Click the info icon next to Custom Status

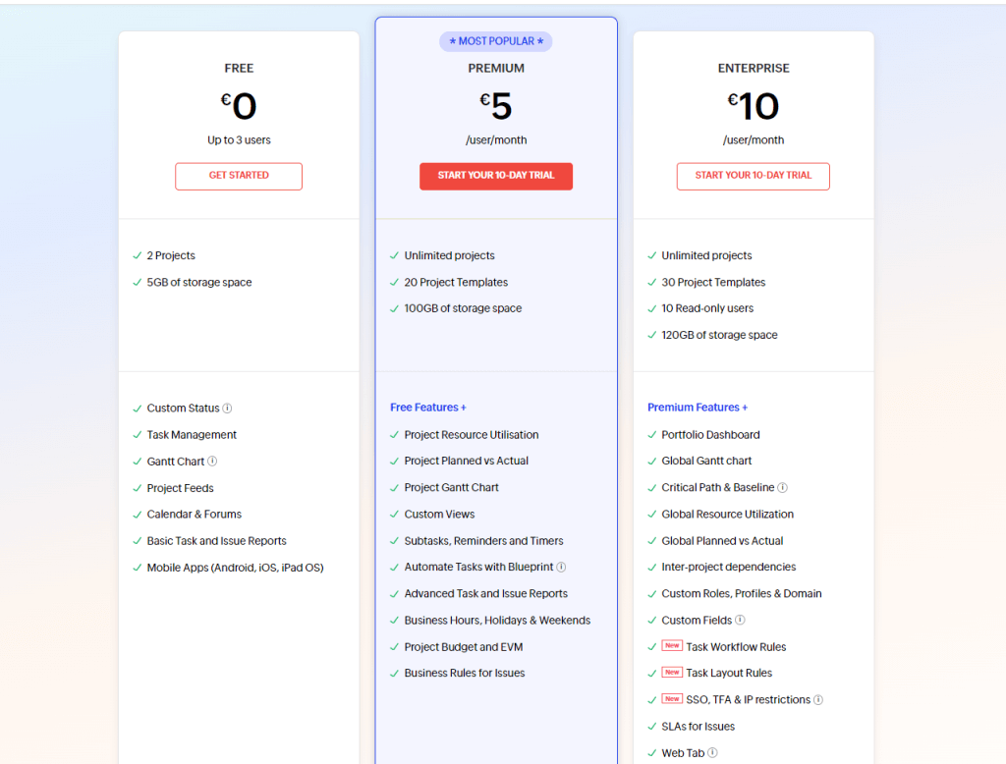pos(228,408)
